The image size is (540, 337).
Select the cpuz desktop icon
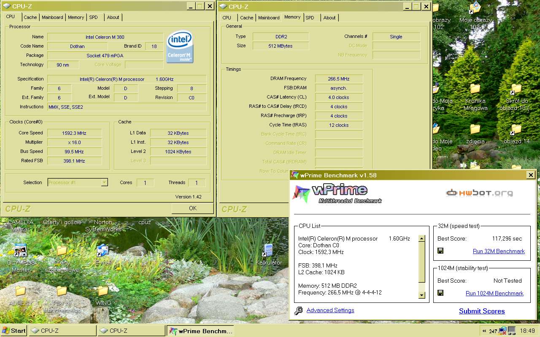point(145,222)
